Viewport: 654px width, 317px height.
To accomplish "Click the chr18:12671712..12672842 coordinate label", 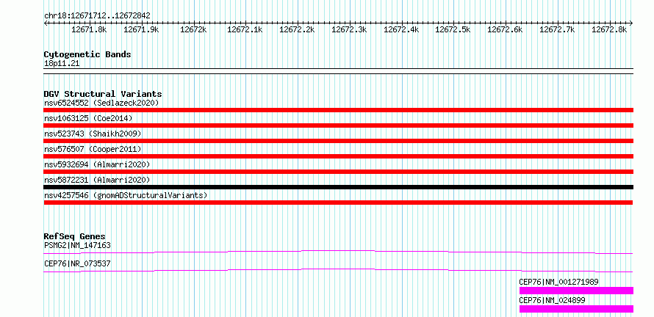I will [x=97, y=16].
